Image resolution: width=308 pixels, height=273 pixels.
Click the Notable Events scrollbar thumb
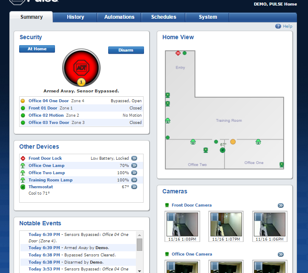tap(139, 244)
